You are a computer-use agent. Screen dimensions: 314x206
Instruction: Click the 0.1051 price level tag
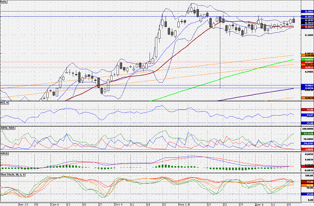pos(307,17)
